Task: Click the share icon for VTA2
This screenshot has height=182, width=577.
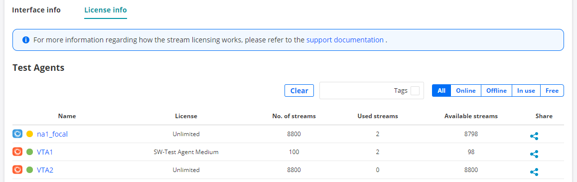Action: point(534,172)
